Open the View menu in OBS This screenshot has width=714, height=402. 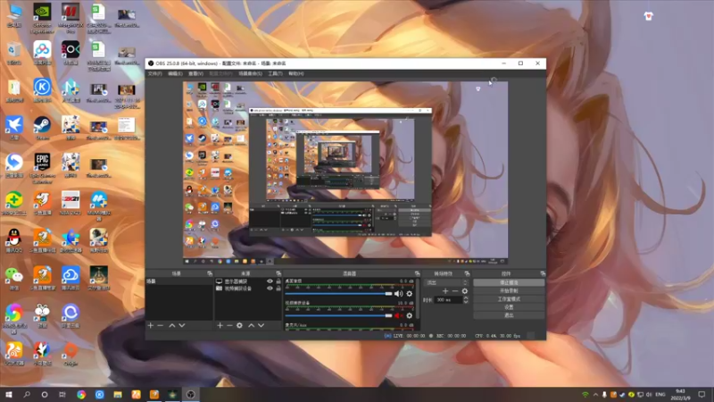pyautogui.click(x=195, y=73)
